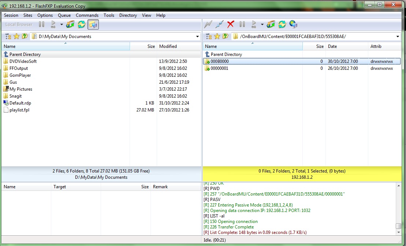Select the Default.rdp file
The height and width of the screenshot is (246, 406).
(x=101, y=103)
